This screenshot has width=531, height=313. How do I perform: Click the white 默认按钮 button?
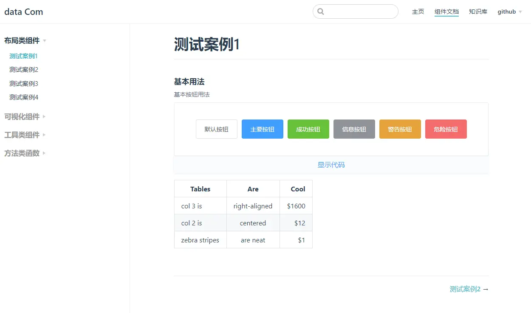click(x=217, y=129)
